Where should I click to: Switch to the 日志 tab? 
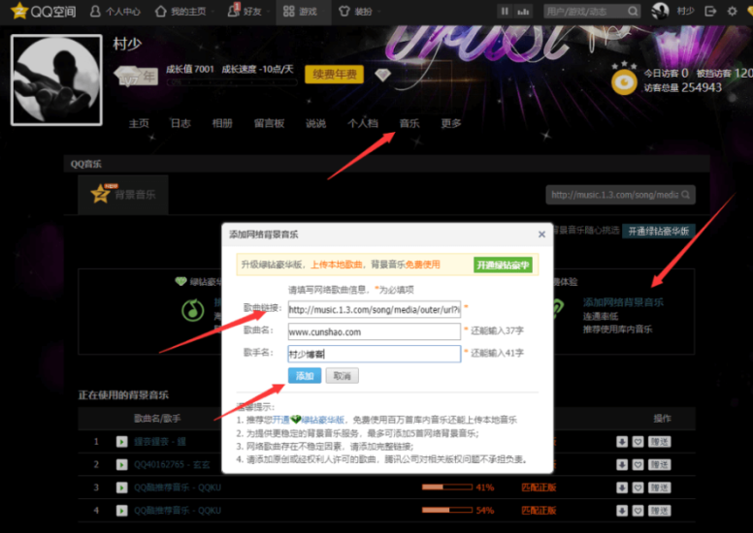click(180, 124)
